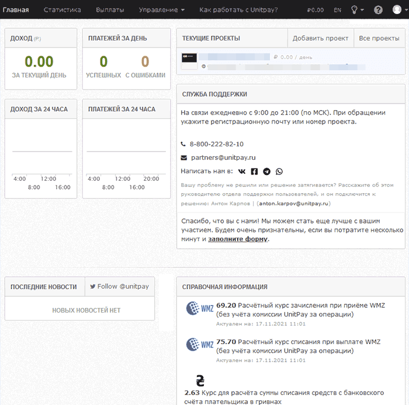Open WhatsApp chat icon

coord(279,171)
